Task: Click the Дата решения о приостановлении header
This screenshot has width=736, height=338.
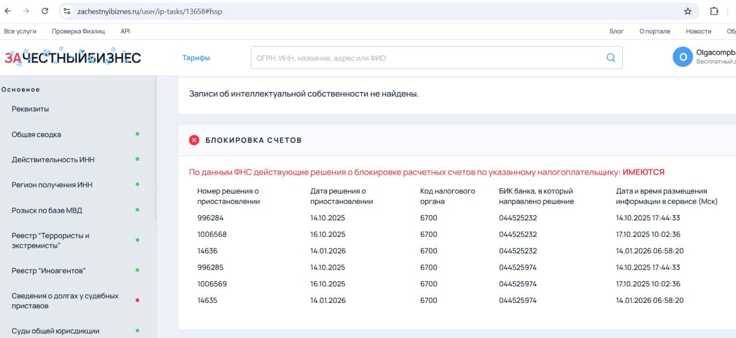Action: [x=342, y=196]
